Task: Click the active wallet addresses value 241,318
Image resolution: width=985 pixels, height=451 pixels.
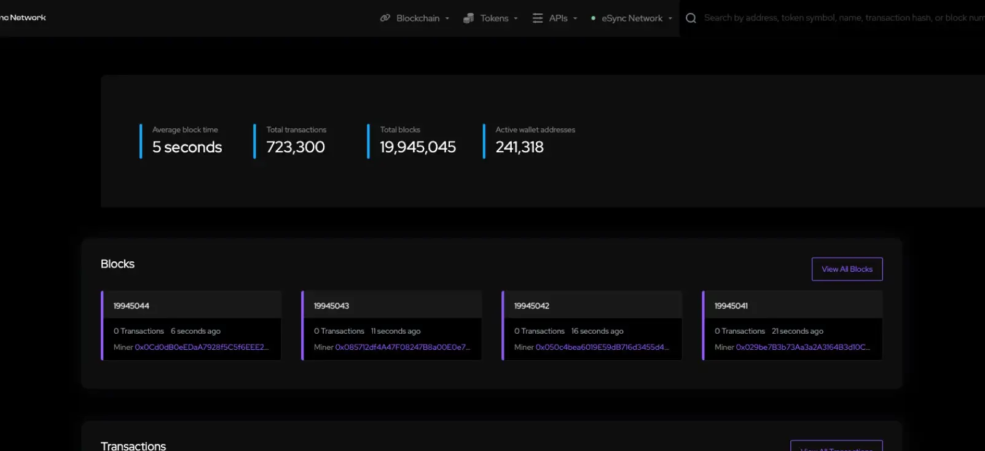Action: click(x=519, y=147)
